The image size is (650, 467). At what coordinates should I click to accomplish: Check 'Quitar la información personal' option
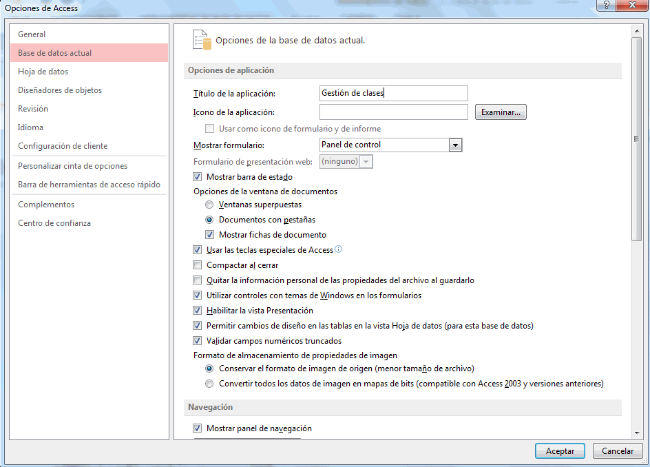(x=198, y=280)
